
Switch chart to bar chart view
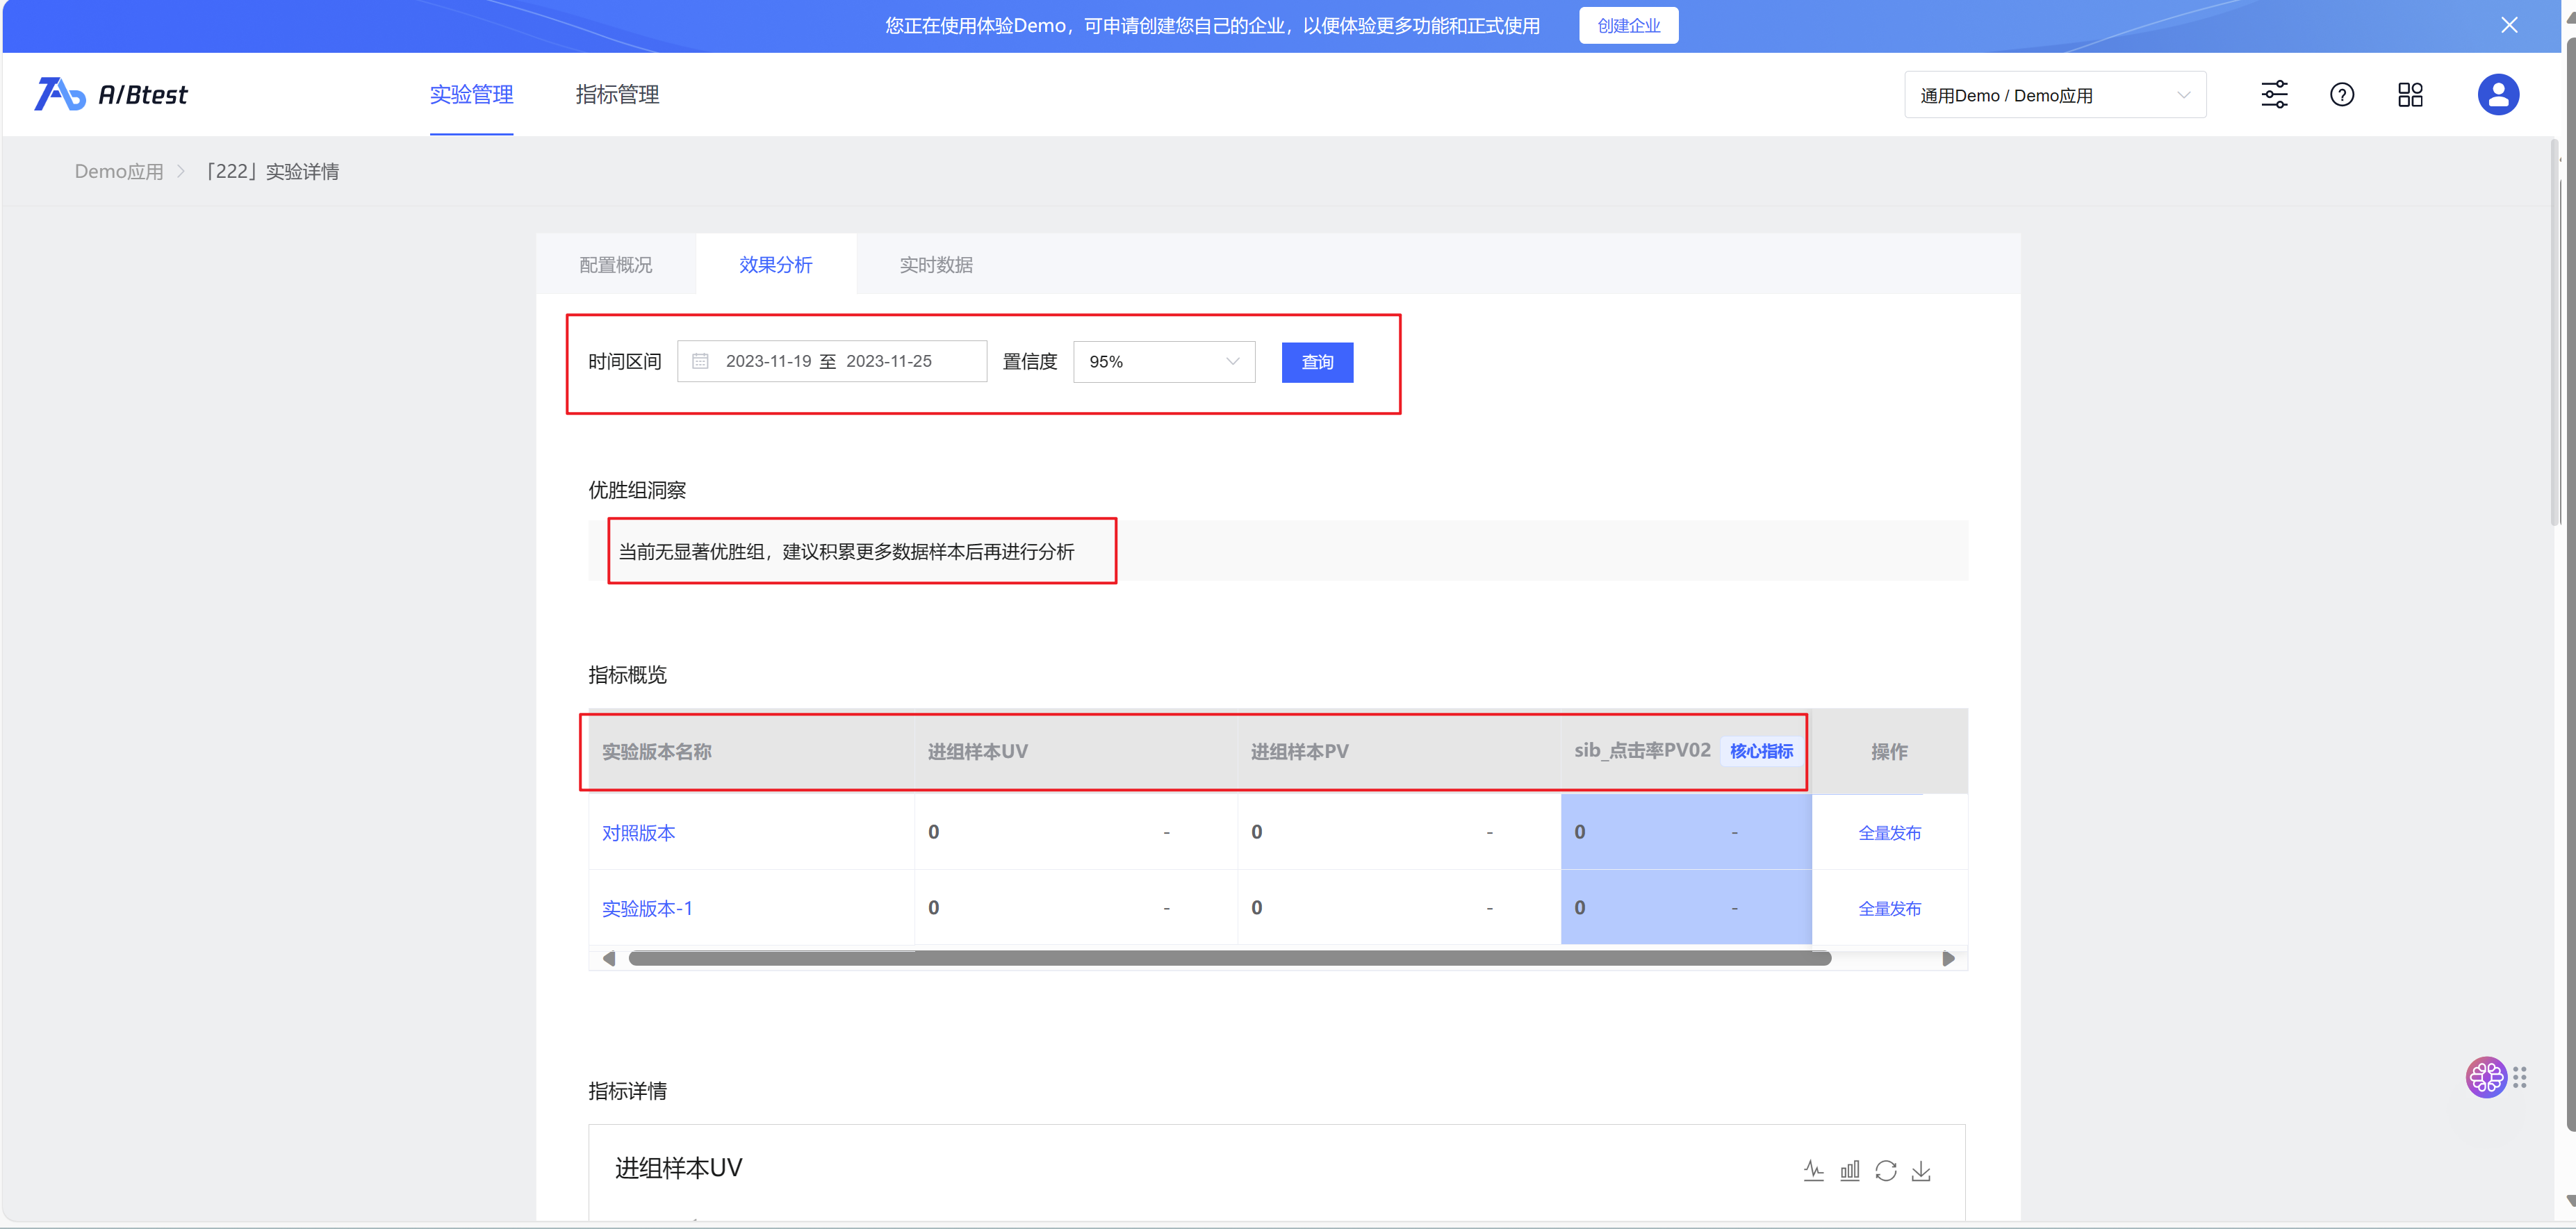coord(1849,1170)
